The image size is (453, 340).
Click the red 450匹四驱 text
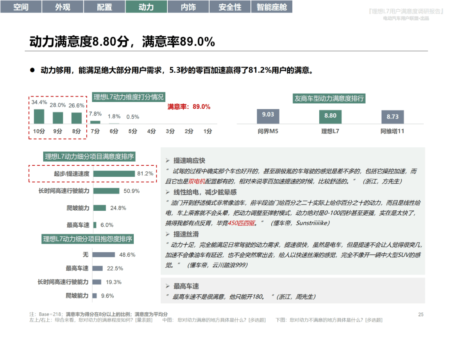[x=241, y=223]
